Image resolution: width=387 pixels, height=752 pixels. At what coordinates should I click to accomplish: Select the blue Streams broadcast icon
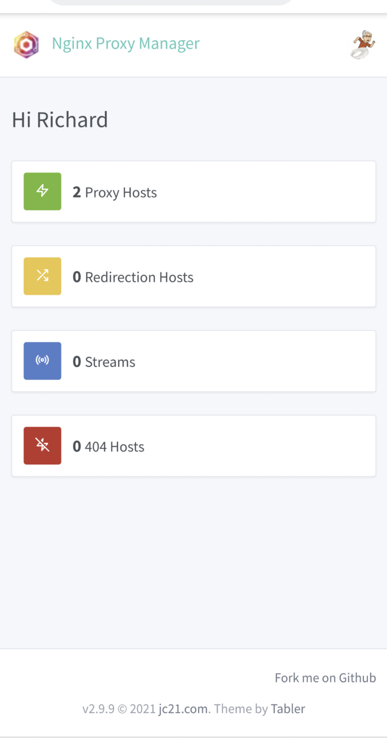(42, 361)
